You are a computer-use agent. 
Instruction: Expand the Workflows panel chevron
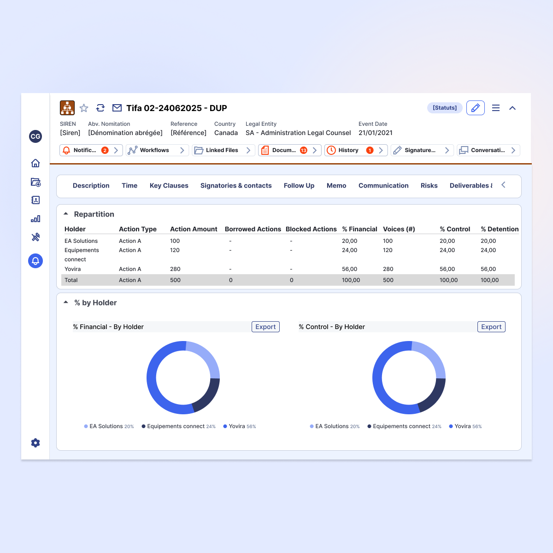tap(182, 150)
